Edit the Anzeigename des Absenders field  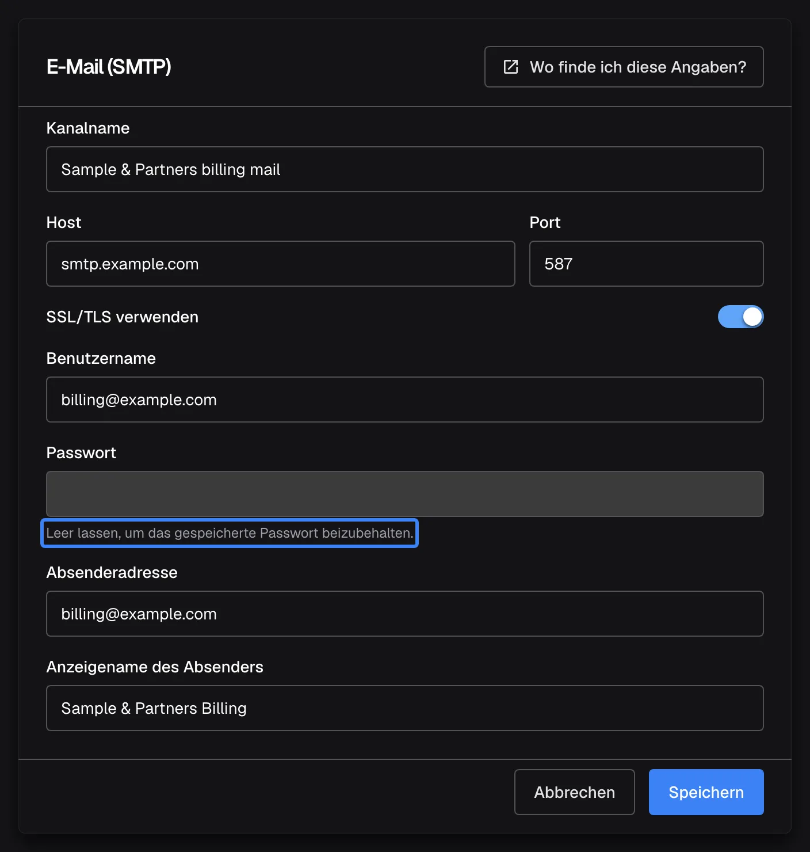[x=404, y=708]
